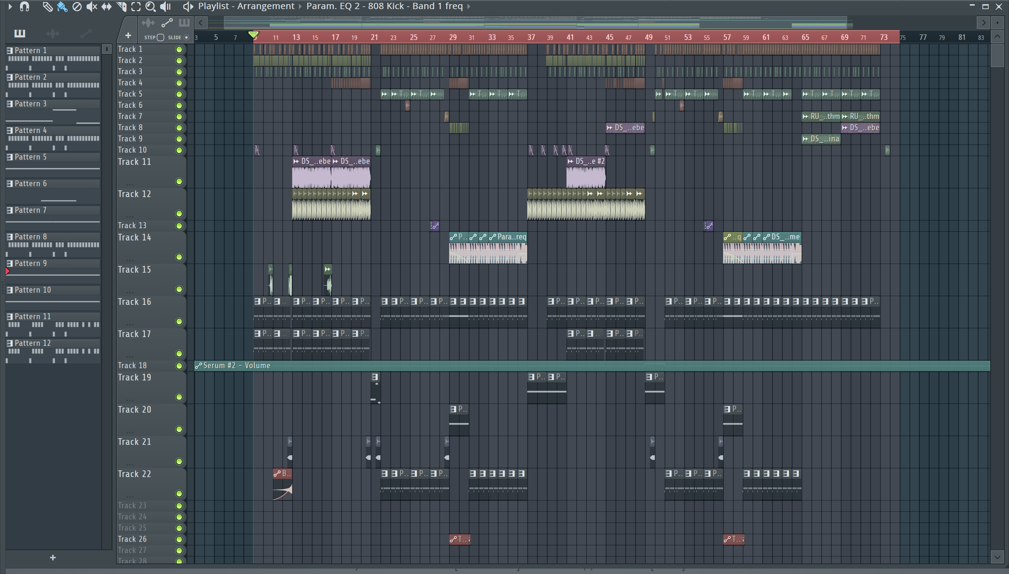Show audio clips in the picker panel
Image resolution: width=1009 pixels, height=574 pixels.
point(53,34)
